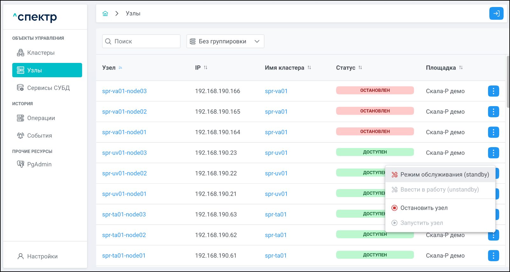
Task: Click the Поиск search field
Action: pos(141,41)
